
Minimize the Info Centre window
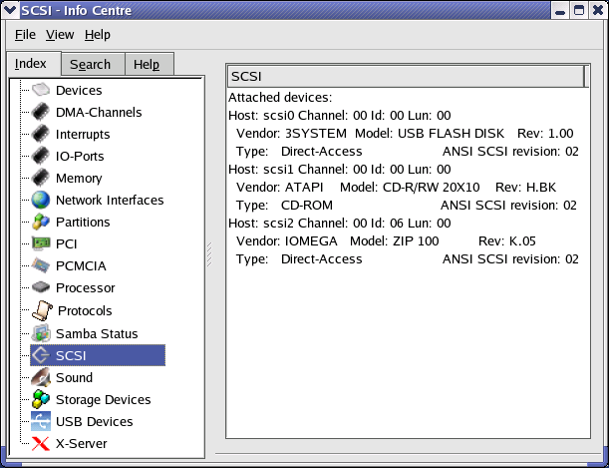pyautogui.click(x=560, y=10)
